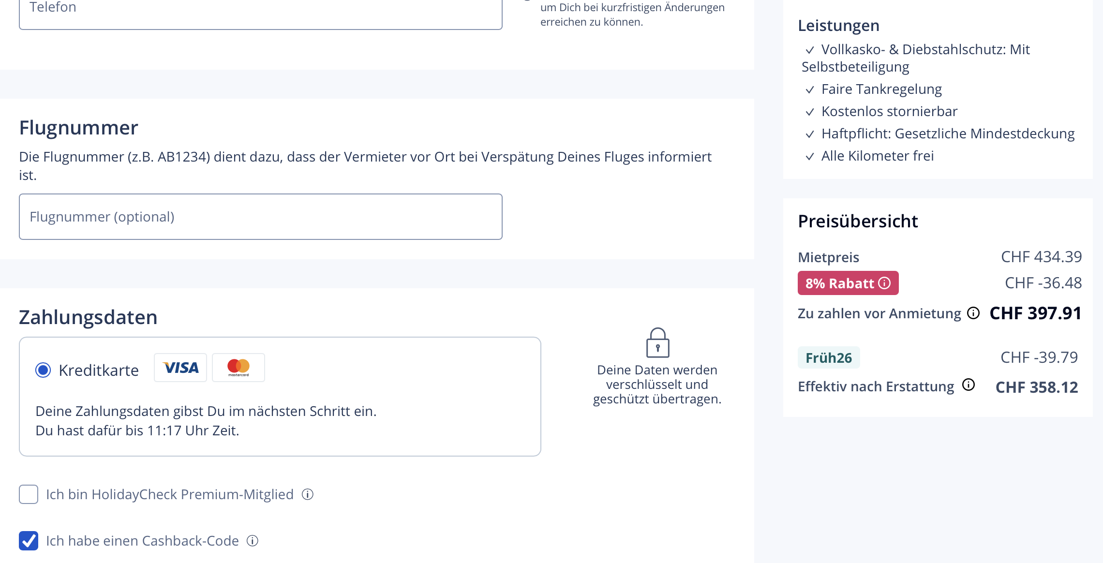
Task: Click the Kostenlos stornierbar checkmark item
Action: tap(889, 111)
